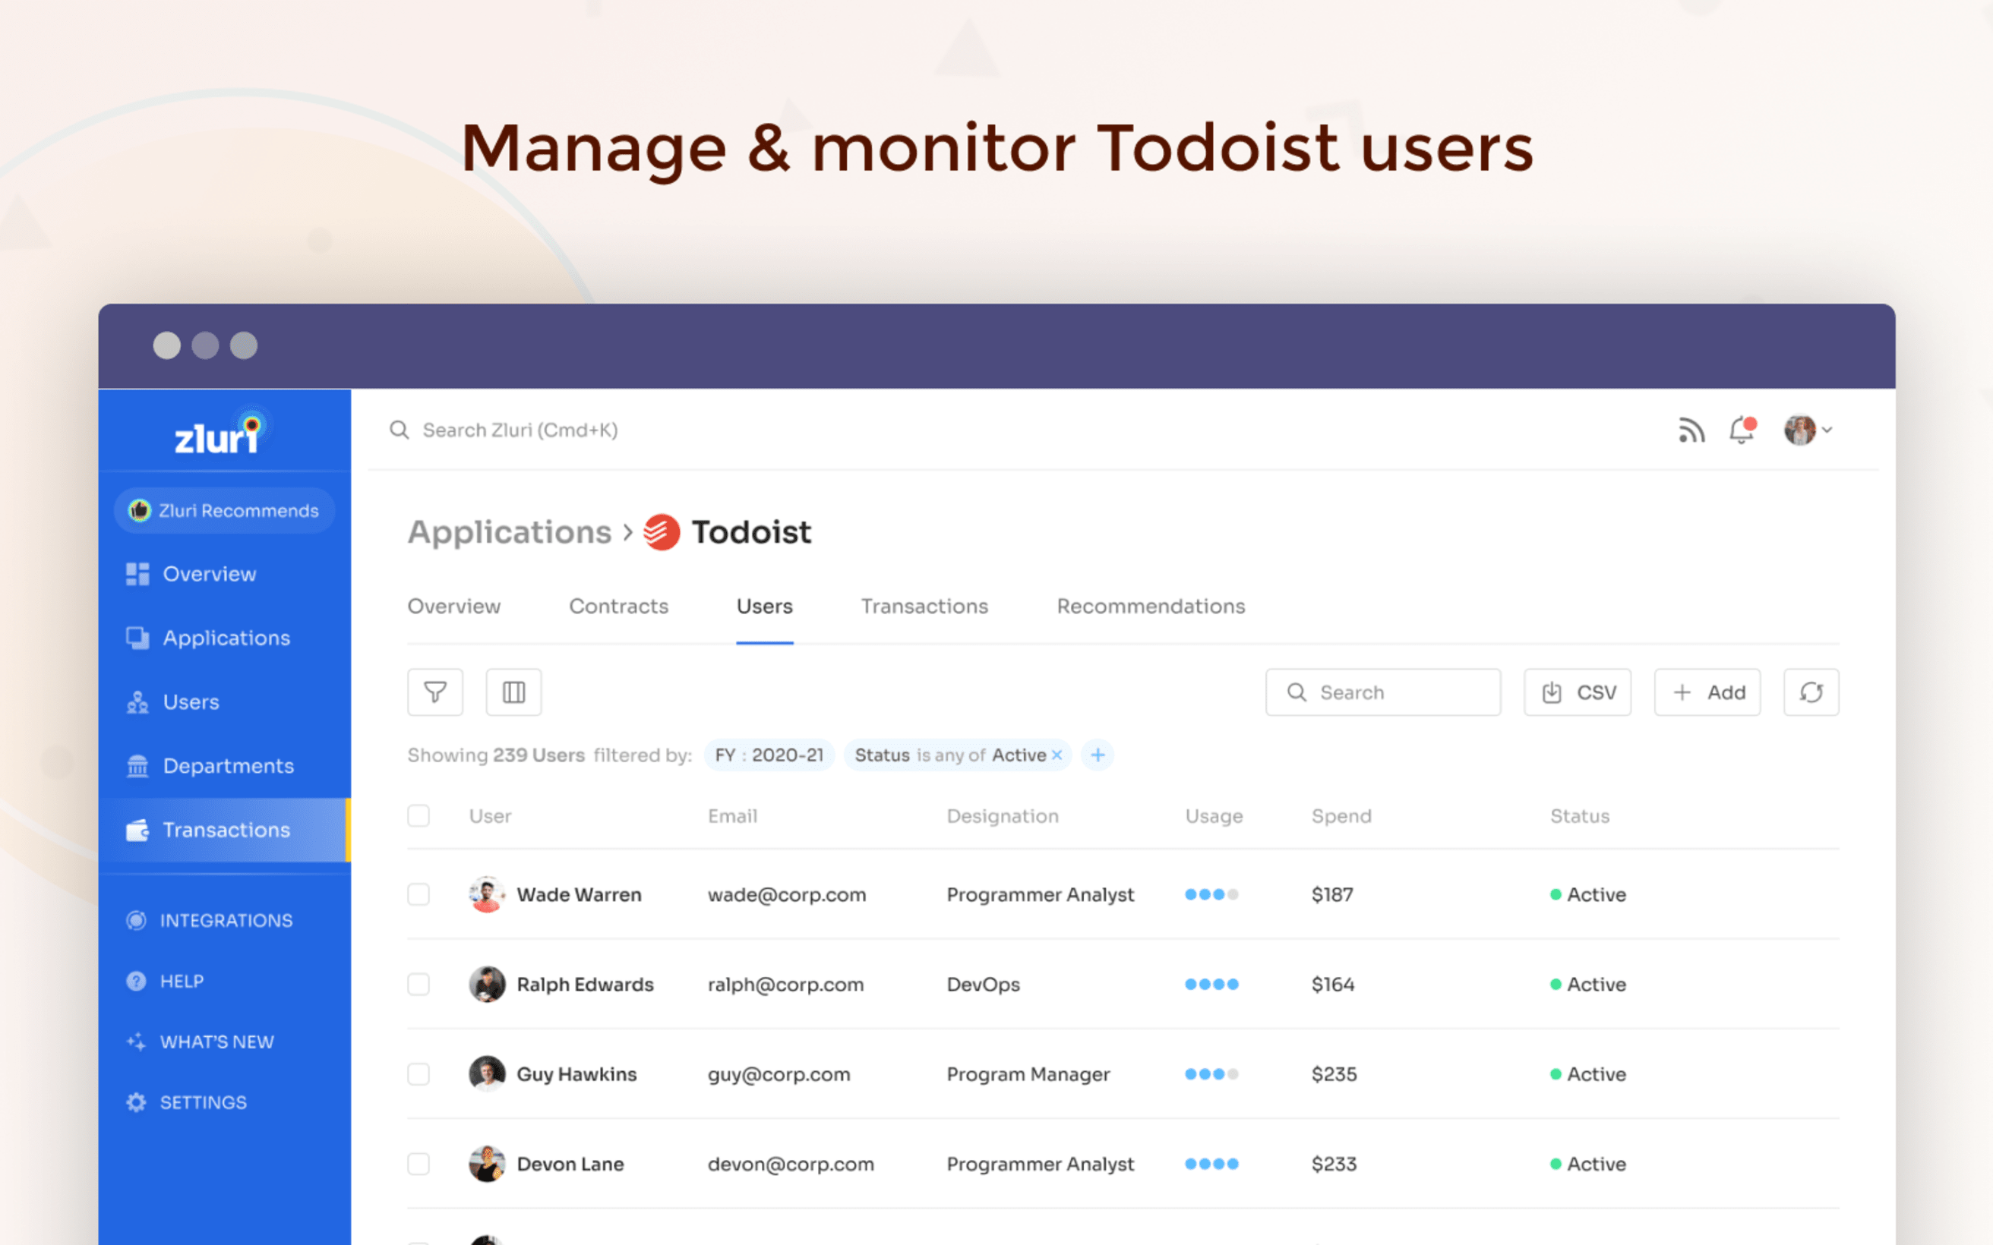
Task: Click the filter icon to filter users
Action: click(x=434, y=692)
